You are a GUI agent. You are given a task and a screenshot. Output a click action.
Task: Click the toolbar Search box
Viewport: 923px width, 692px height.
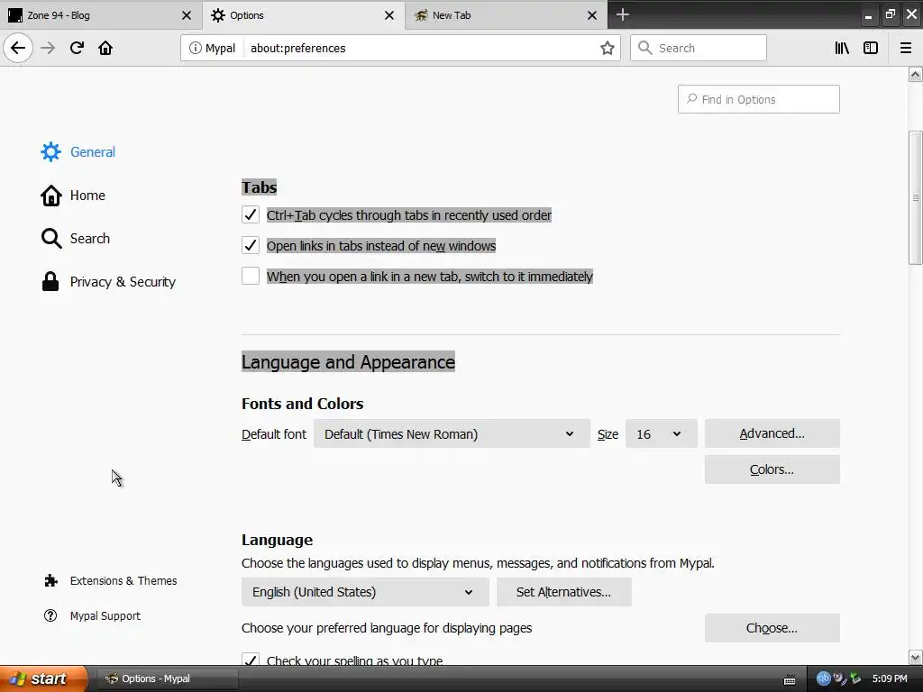(699, 48)
